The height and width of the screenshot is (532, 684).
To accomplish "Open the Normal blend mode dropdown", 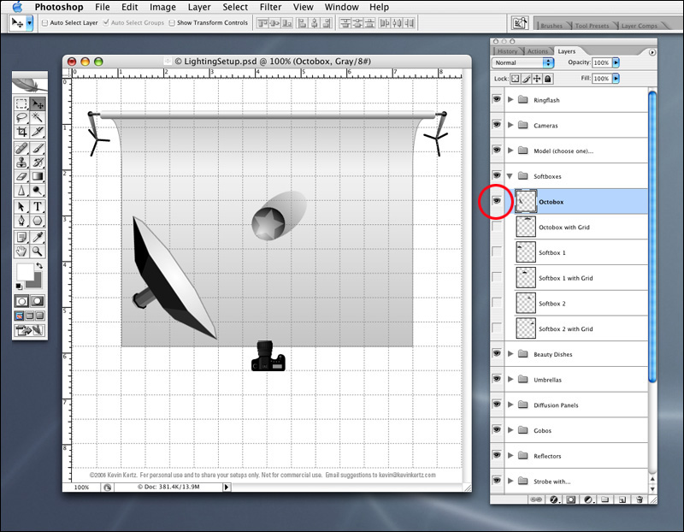I will click(x=522, y=62).
